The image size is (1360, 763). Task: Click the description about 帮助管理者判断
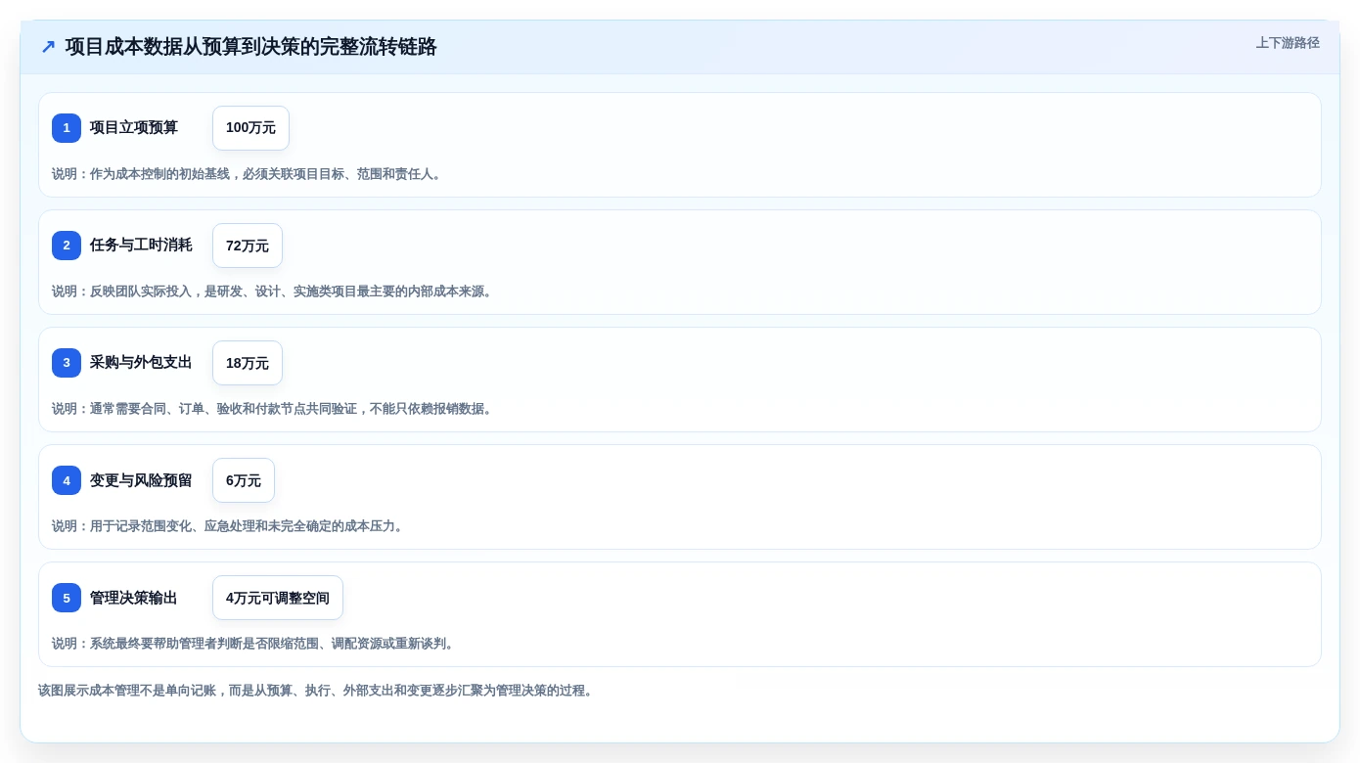tap(254, 644)
